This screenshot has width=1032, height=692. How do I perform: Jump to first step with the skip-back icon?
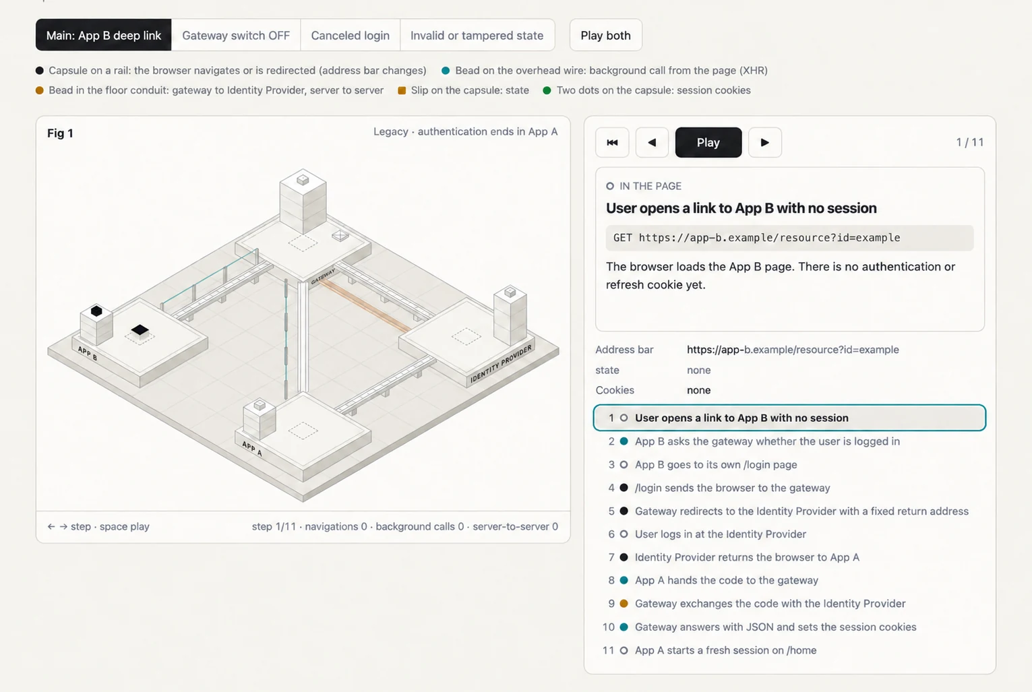tap(612, 142)
